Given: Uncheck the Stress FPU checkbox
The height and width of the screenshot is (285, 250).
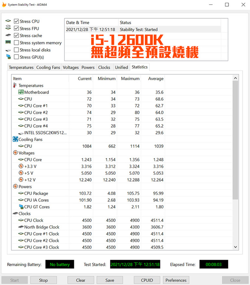Looking at the screenshot, I should pos(16,28).
